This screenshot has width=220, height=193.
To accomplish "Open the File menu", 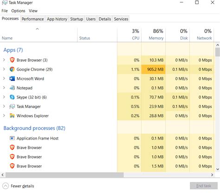I will tap(5, 11).
